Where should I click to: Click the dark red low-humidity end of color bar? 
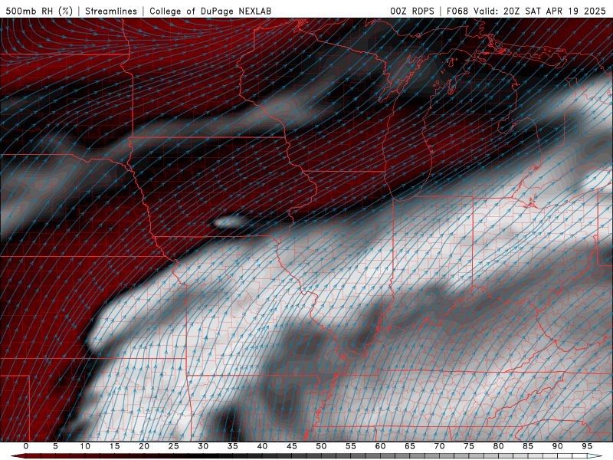pyautogui.click(x=18, y=456)
